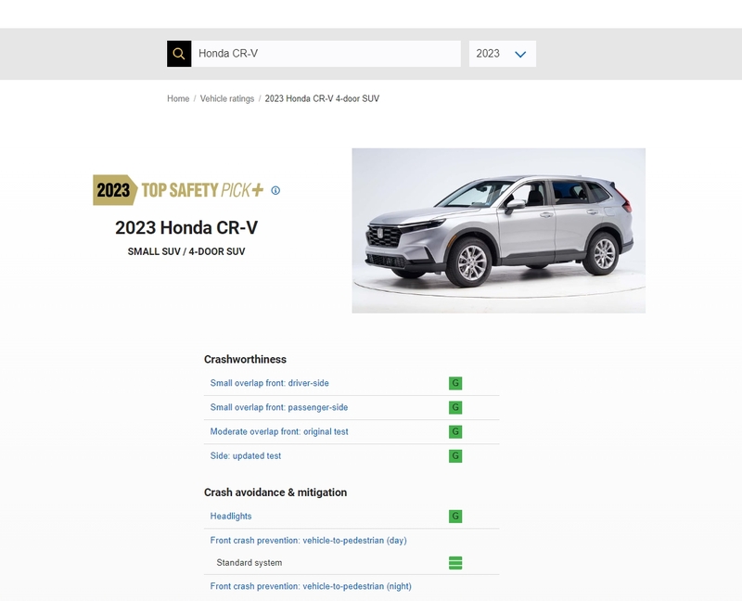Open the 2023 model year dropdown
This screenshot has height=601, width=742.
coord(504,53)
